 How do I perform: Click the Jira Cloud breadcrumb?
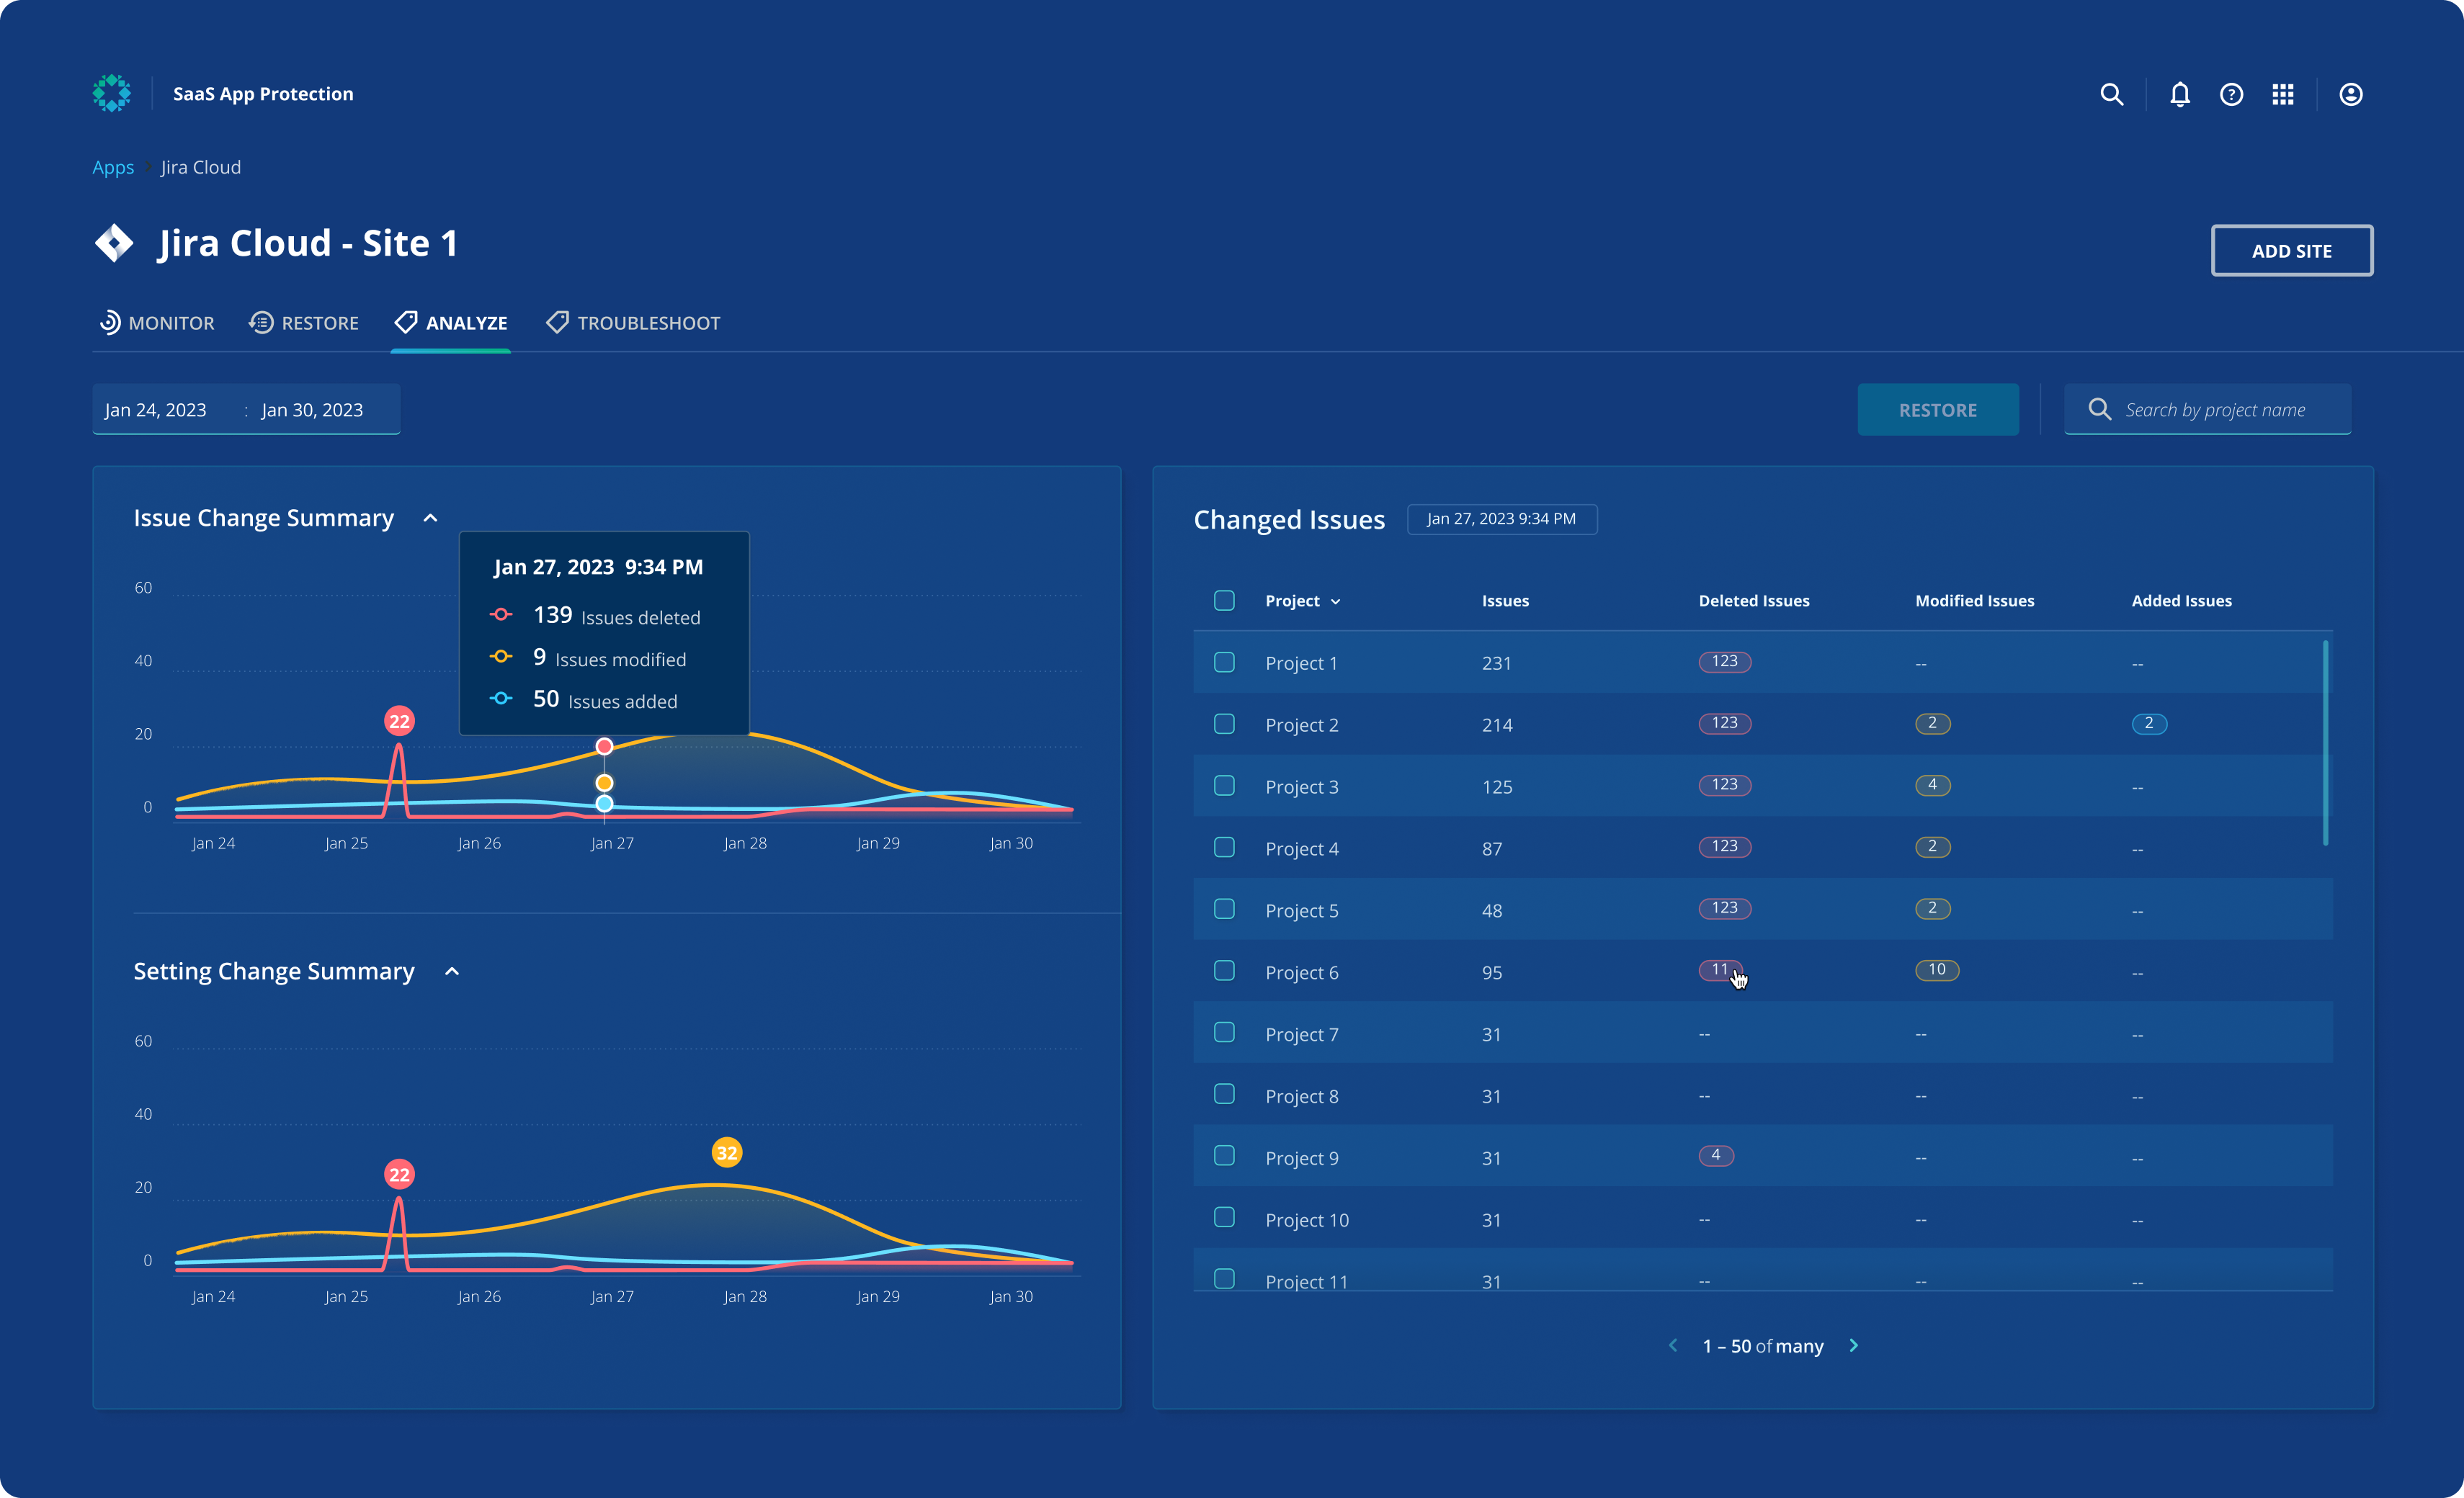click(201, 167)
